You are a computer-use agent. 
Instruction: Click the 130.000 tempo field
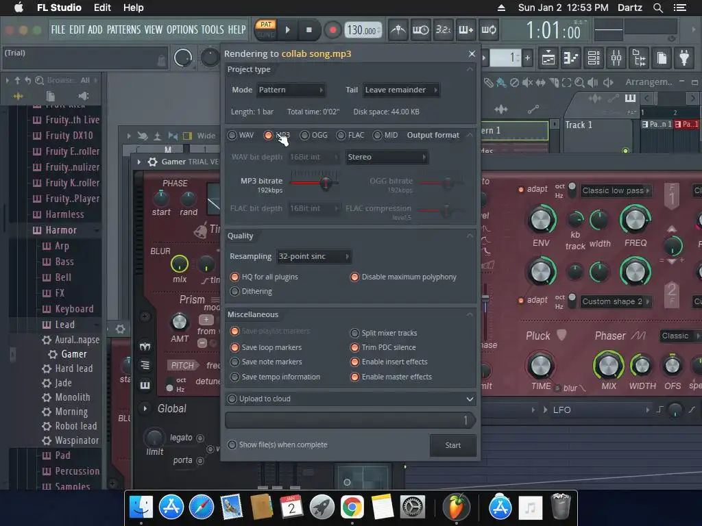[363, 30]
